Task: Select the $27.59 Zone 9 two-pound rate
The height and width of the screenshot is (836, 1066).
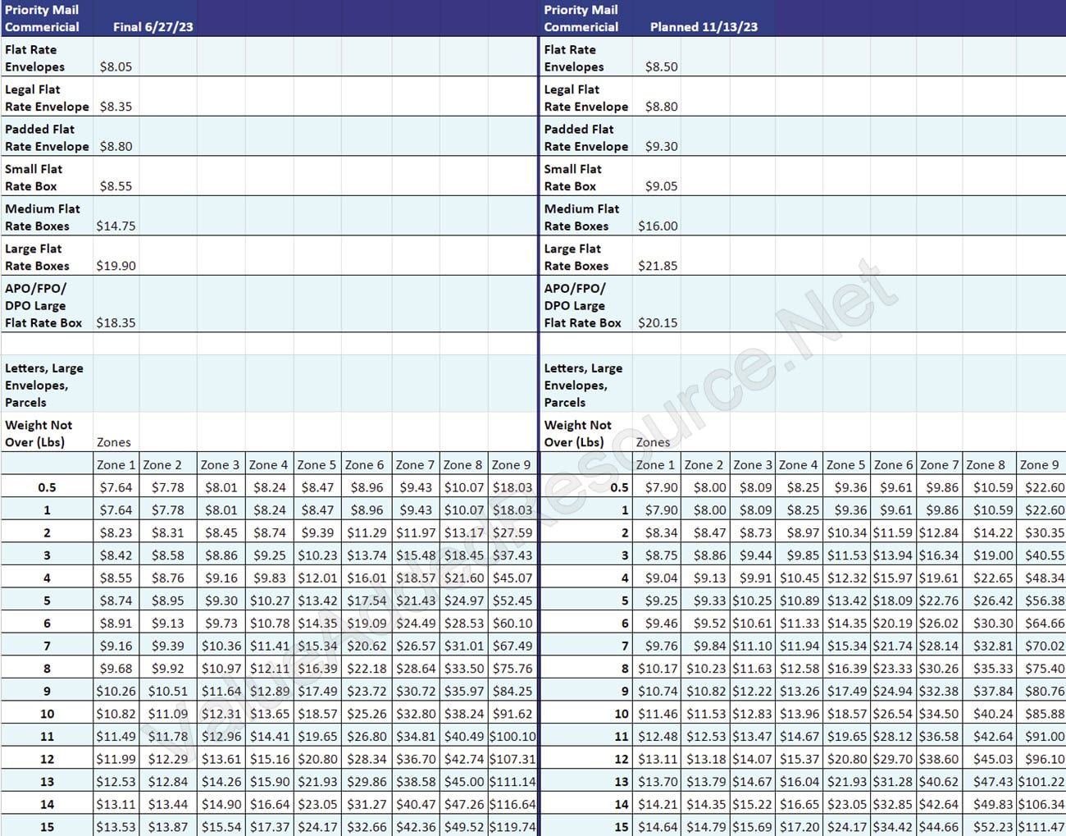Action: (512, 532)
